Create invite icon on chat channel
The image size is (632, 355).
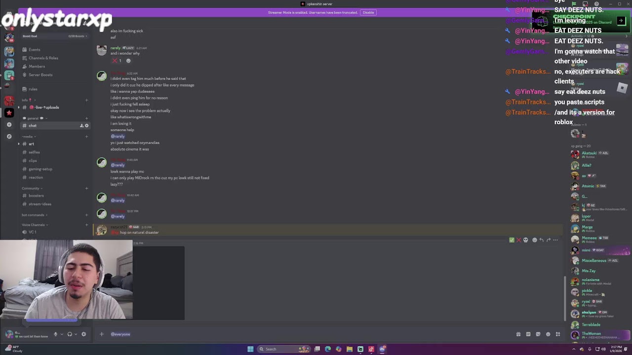coord(81,126)
